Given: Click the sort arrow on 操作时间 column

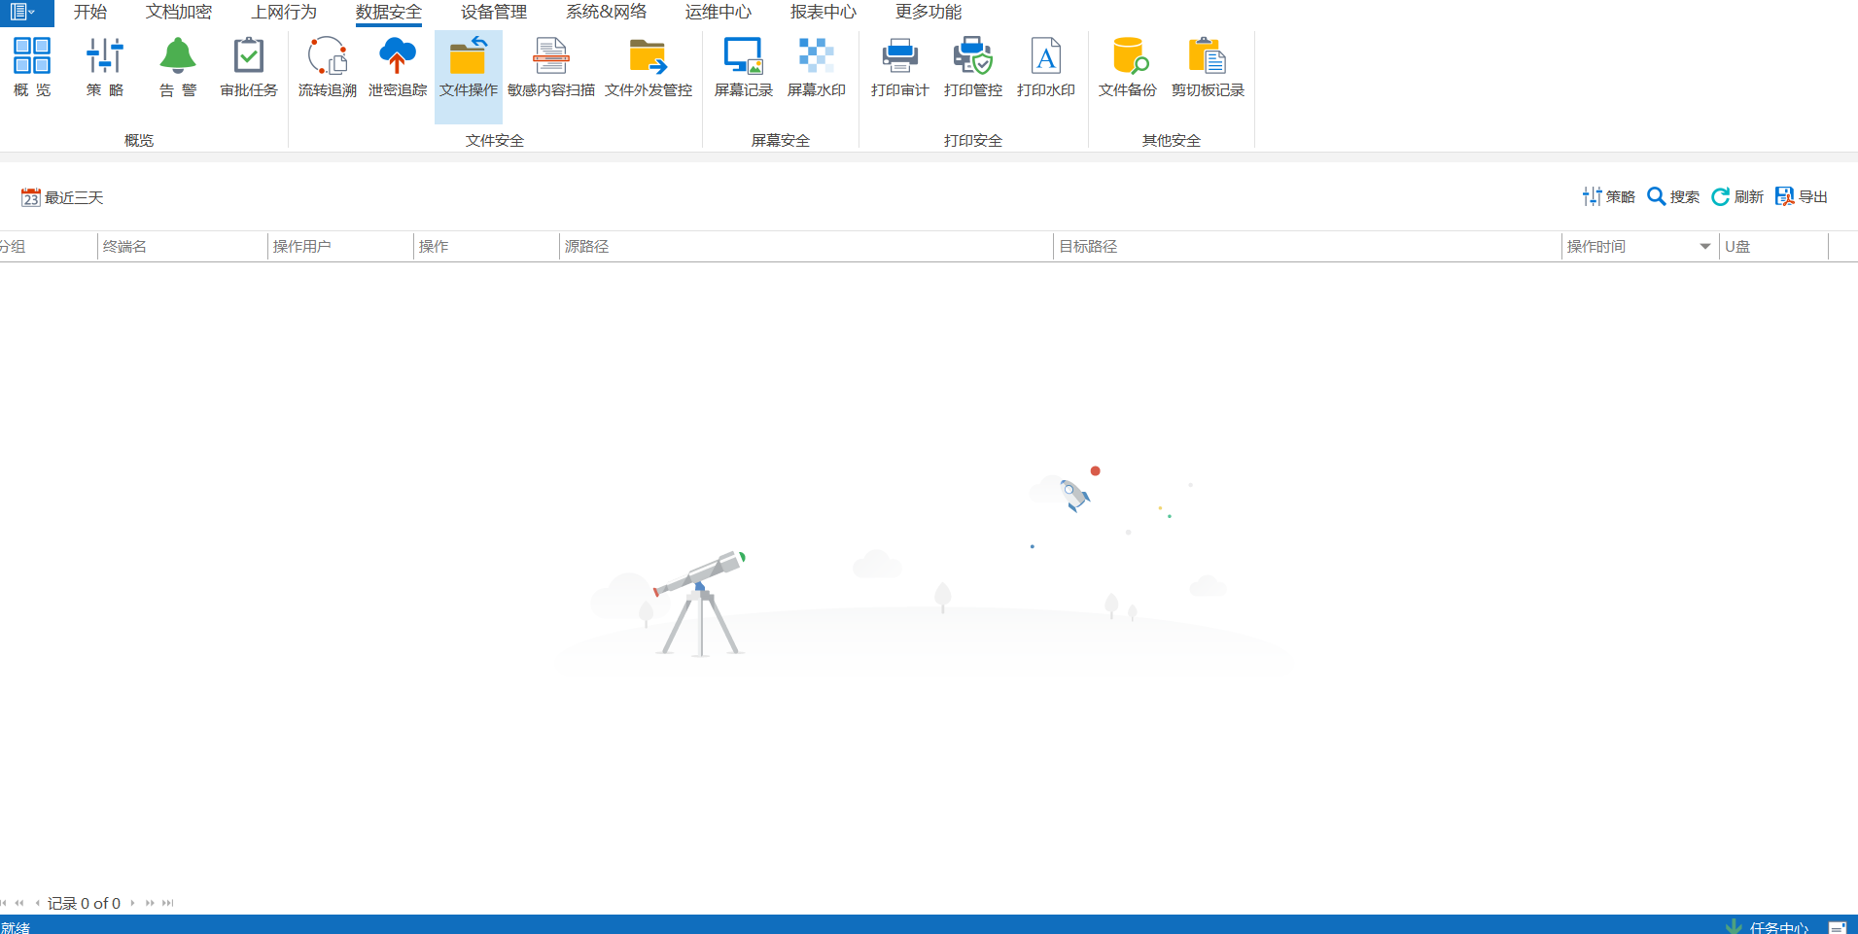Looking at the screenshot, I should point(1705,247).
